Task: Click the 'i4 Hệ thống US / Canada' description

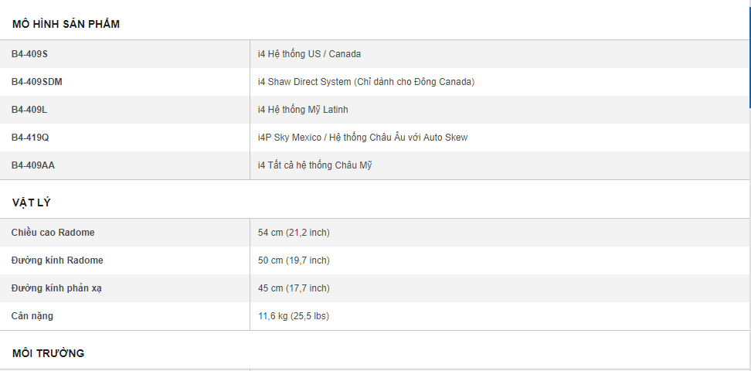Action: [309, 54]
